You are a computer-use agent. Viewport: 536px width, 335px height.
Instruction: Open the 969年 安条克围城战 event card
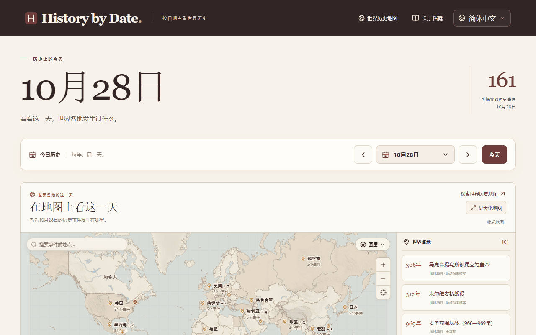pyautogui.click(x=456, y=325)
